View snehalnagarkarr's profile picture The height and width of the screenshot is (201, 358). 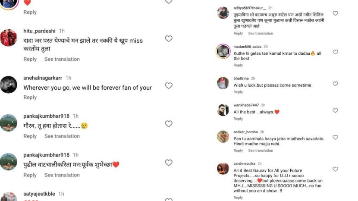click(x=9, y=85)
